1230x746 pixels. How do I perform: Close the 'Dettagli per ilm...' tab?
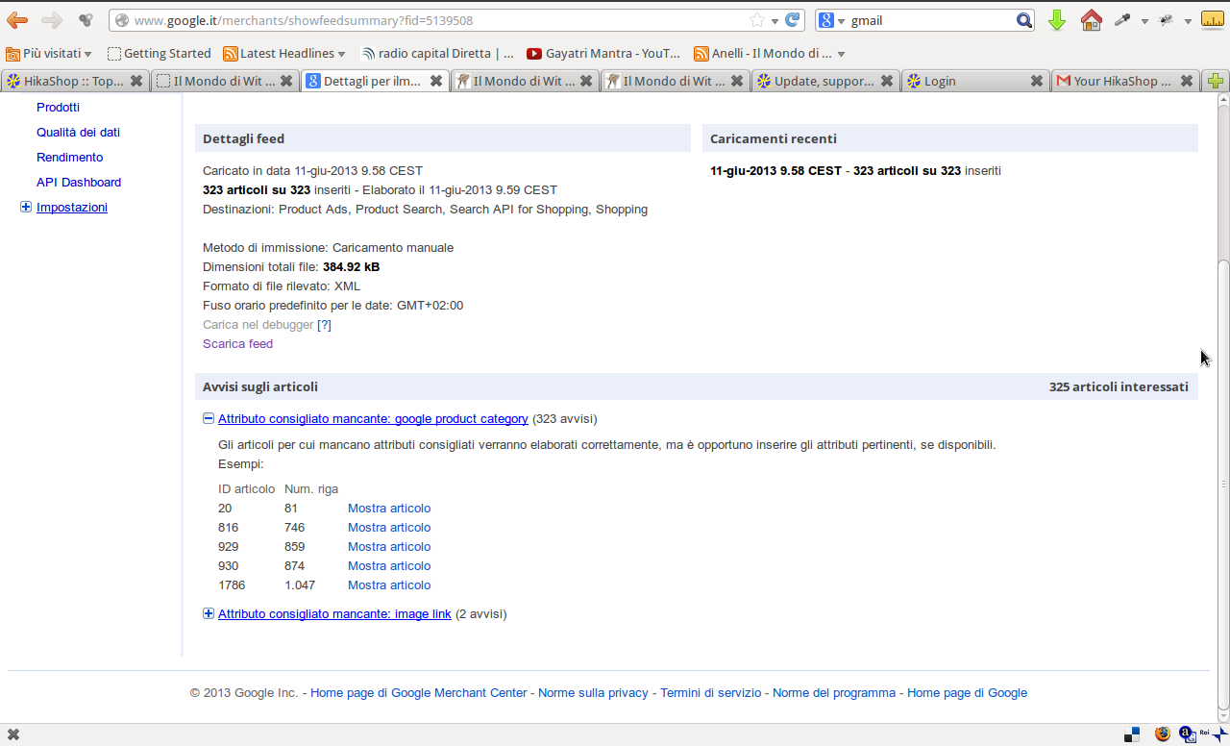click(436, 82)
